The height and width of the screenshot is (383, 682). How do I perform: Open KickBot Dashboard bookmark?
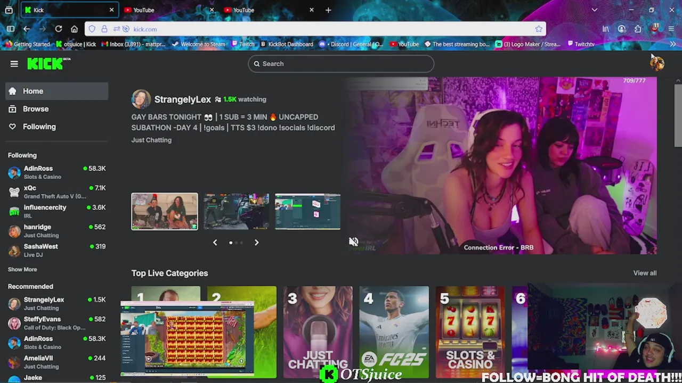click(287, 44)
